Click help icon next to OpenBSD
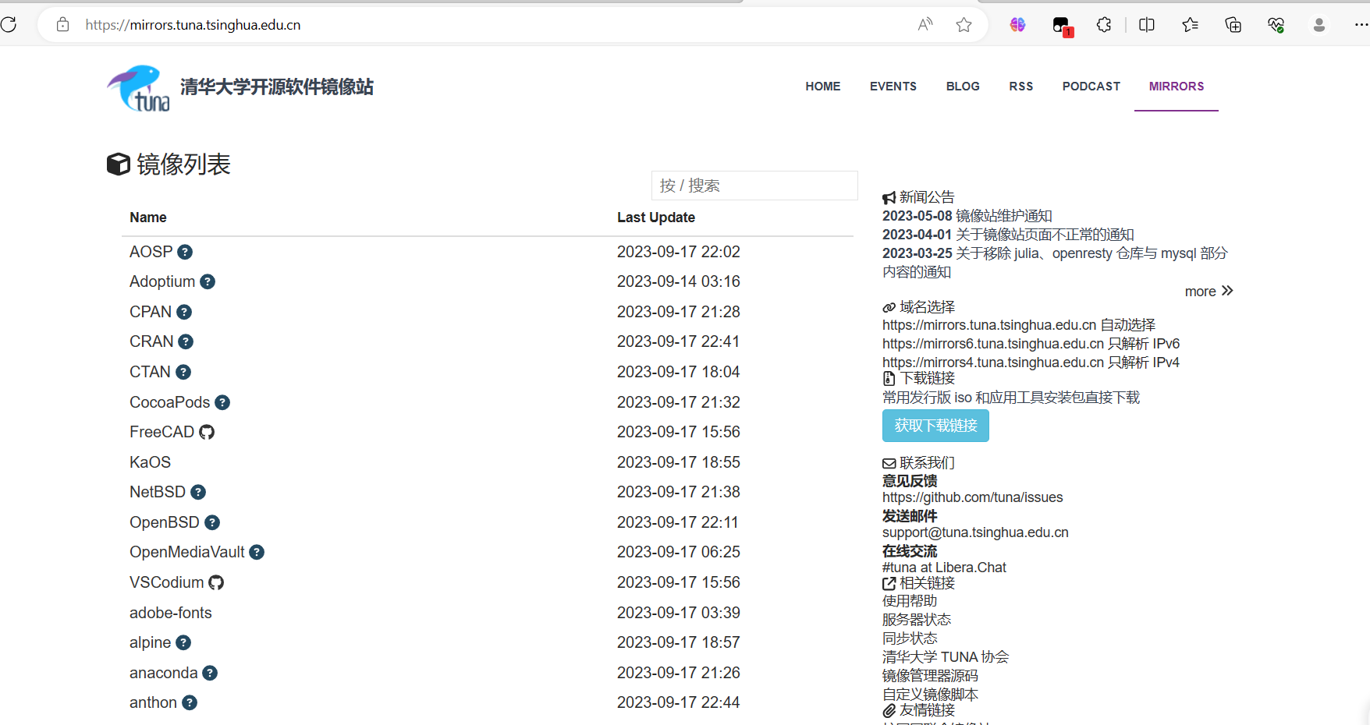1370x725 pixels. coord(212,522)
